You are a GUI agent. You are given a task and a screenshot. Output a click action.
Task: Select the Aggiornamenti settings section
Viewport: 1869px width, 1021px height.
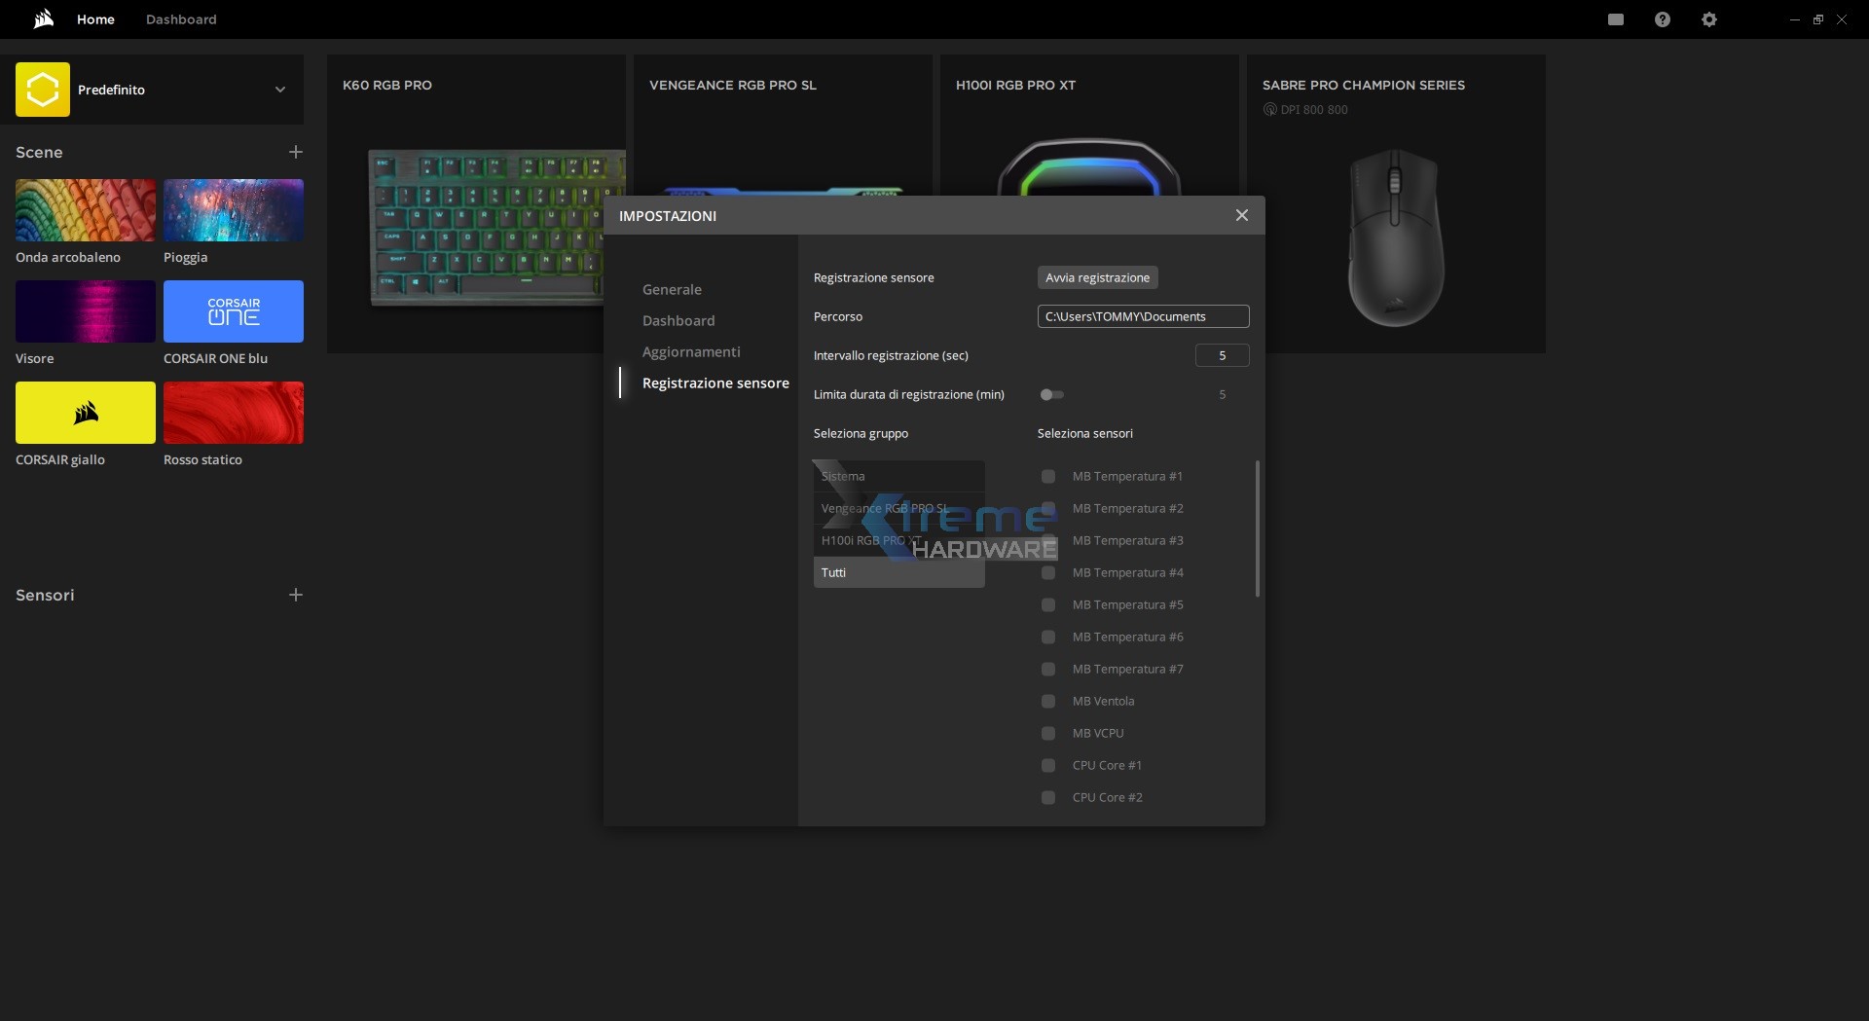coord(691,351)
